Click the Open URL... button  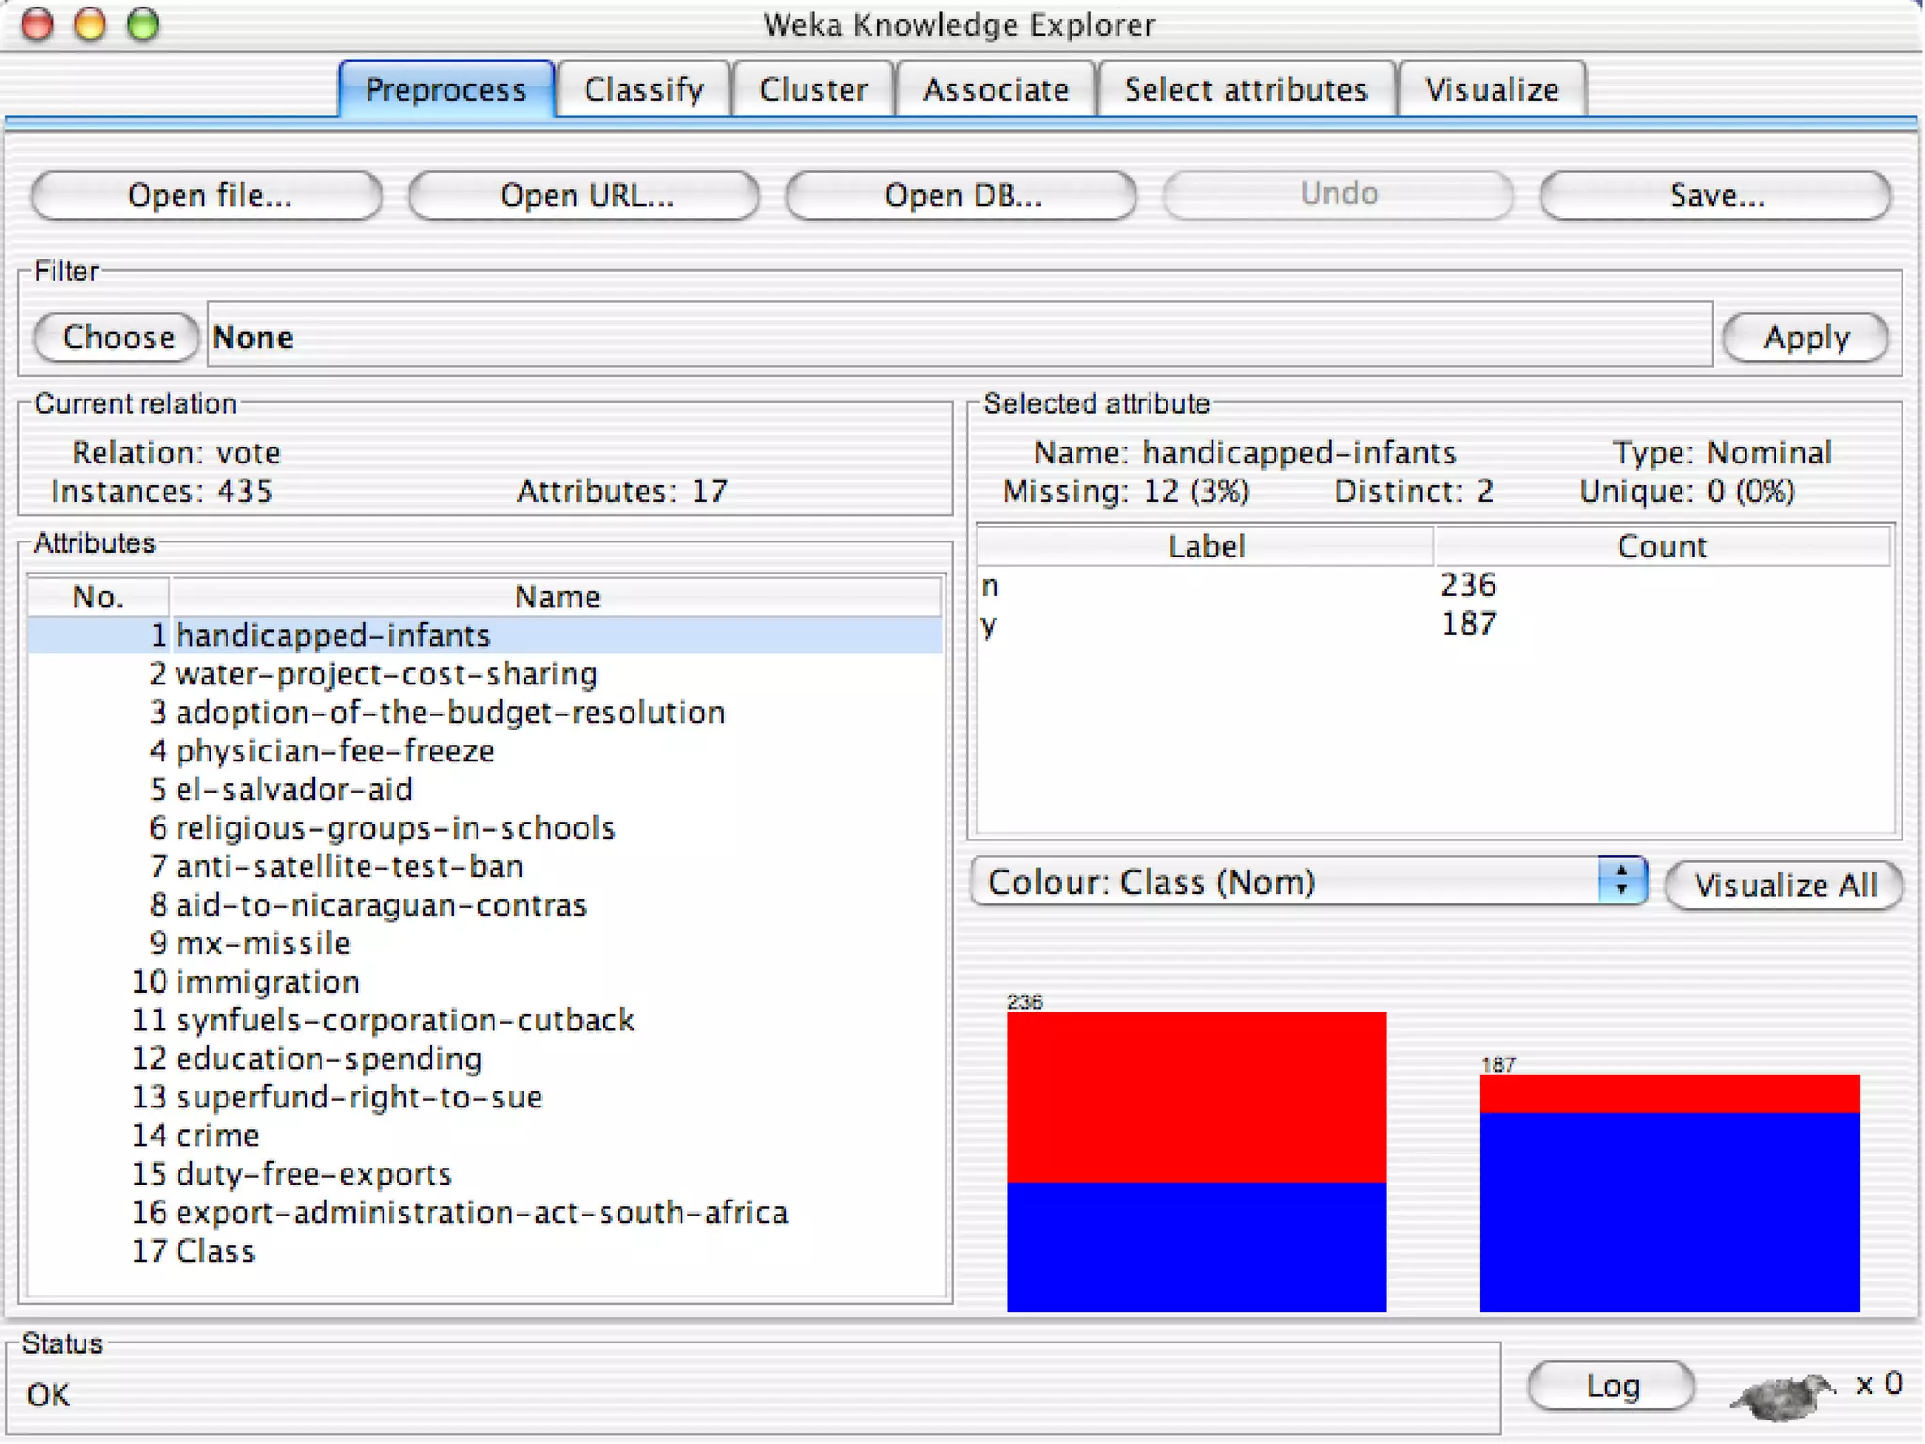[586, 196]
